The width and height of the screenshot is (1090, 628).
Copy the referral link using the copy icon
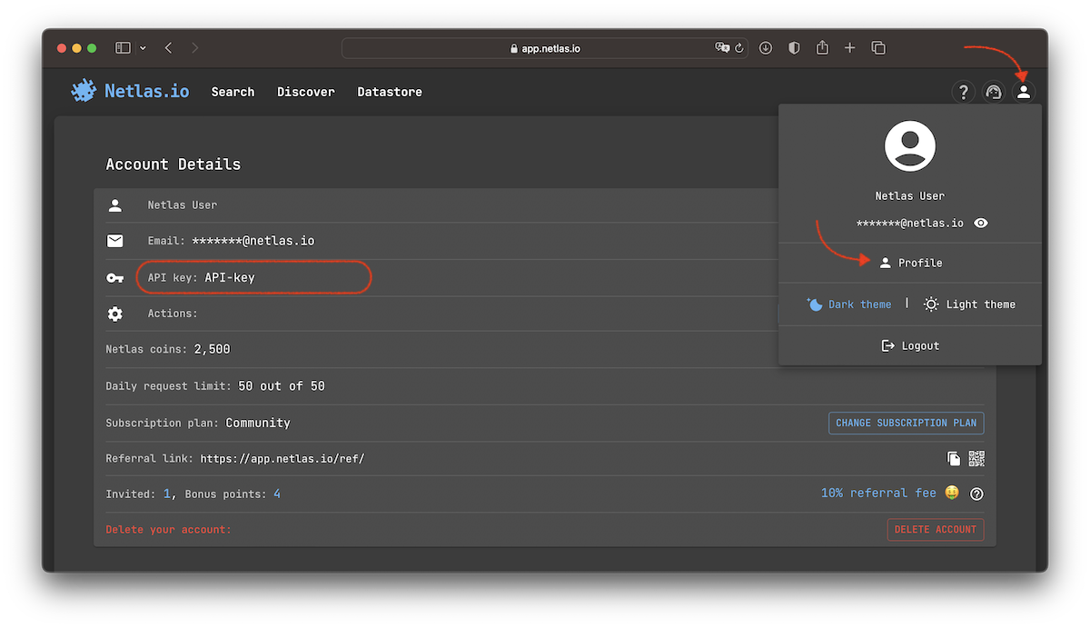tap(955, 458)
